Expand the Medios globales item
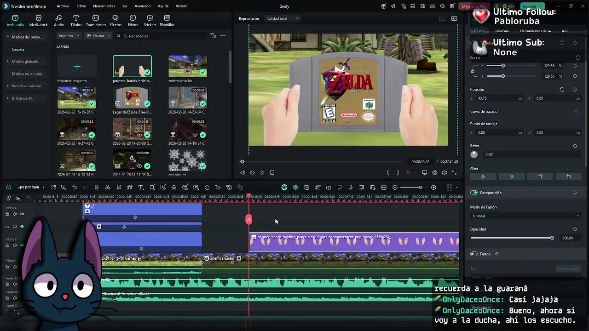The width and height of the screenshot is (589, 331). [8, 62]
